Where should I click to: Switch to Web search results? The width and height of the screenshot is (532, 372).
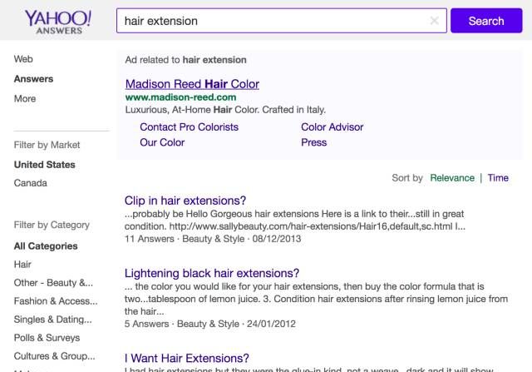[x=23, y=59]
